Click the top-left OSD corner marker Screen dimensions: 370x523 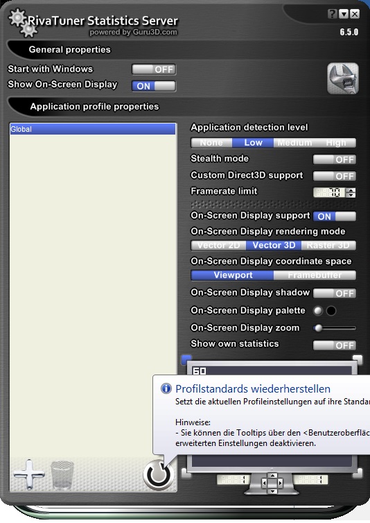(x=186, y=359)
